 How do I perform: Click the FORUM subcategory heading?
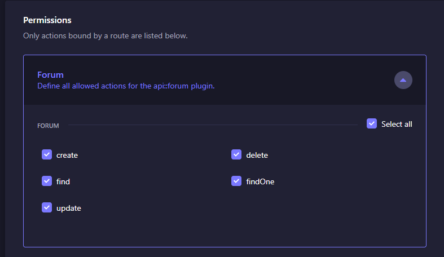[x=48, y=126]
